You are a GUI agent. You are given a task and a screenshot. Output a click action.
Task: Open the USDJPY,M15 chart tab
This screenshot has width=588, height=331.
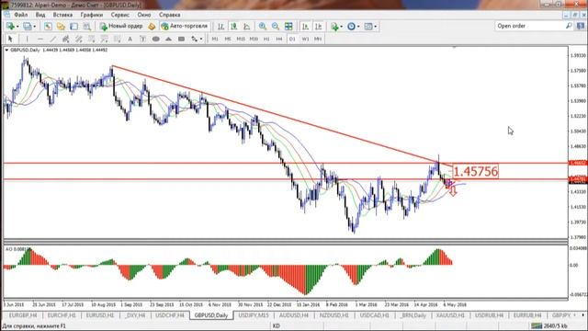tap(254, 315)
